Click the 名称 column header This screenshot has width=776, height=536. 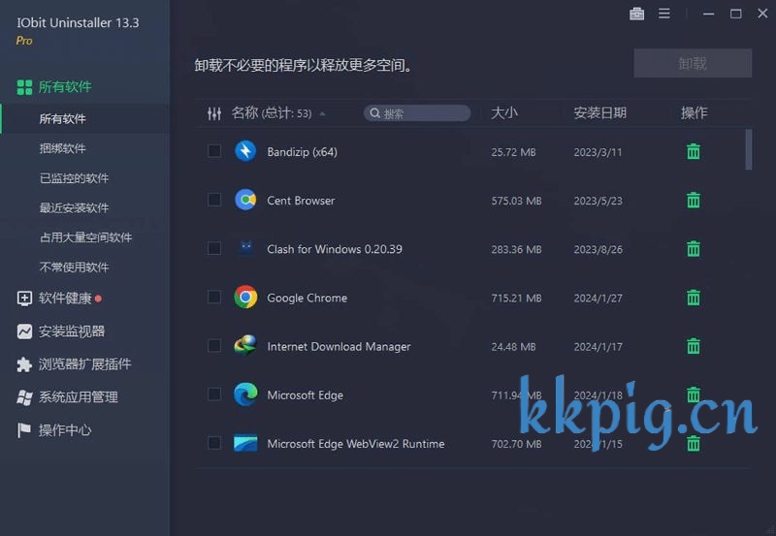[245, 112]
